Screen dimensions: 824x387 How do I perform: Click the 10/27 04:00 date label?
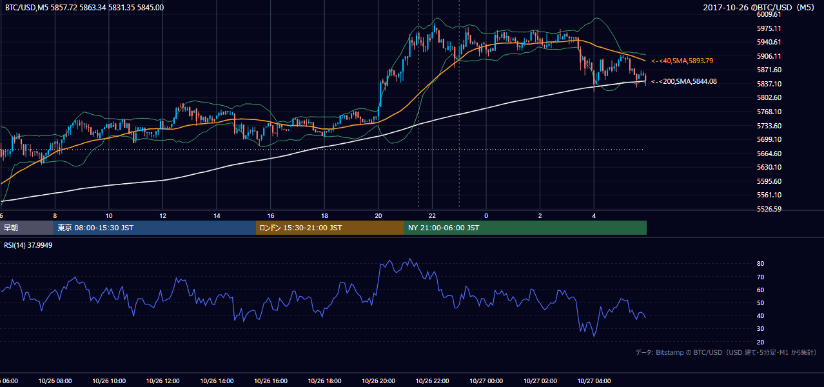click(594, 381)
